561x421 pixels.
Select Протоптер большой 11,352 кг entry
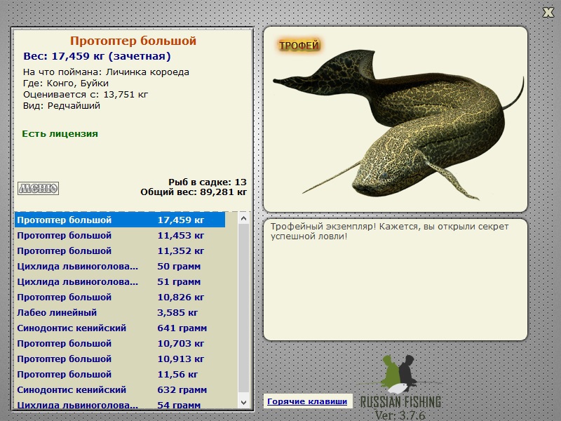pyautogui.click(x=120, y=251)
